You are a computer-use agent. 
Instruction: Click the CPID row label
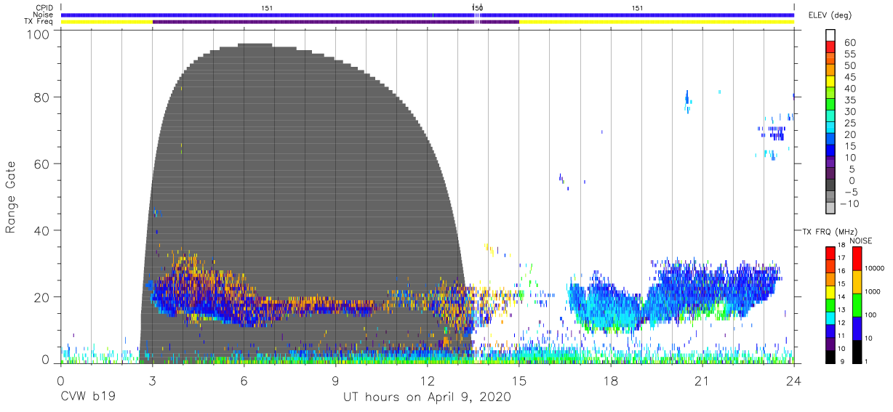click(x=45, y=8)
